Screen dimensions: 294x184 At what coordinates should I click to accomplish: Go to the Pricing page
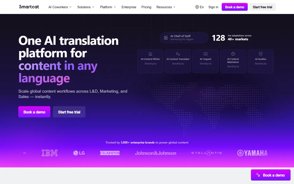[146, 7]
